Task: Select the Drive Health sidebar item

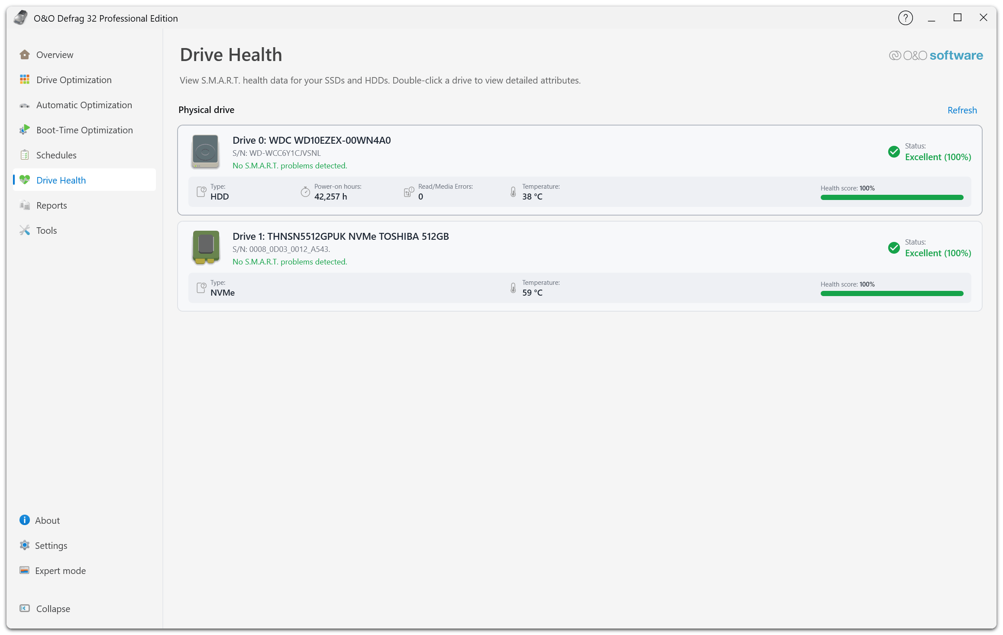Action: pyautogui.click(x=84, y=180)
